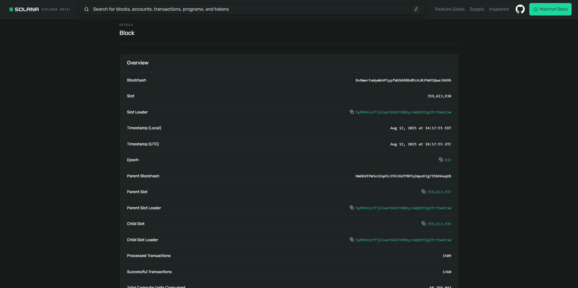Image resolution: width=578 pixels, height=288 pixels.
Task: Open the Mainnet Beta cluster selector
Action: pos(550,9)
